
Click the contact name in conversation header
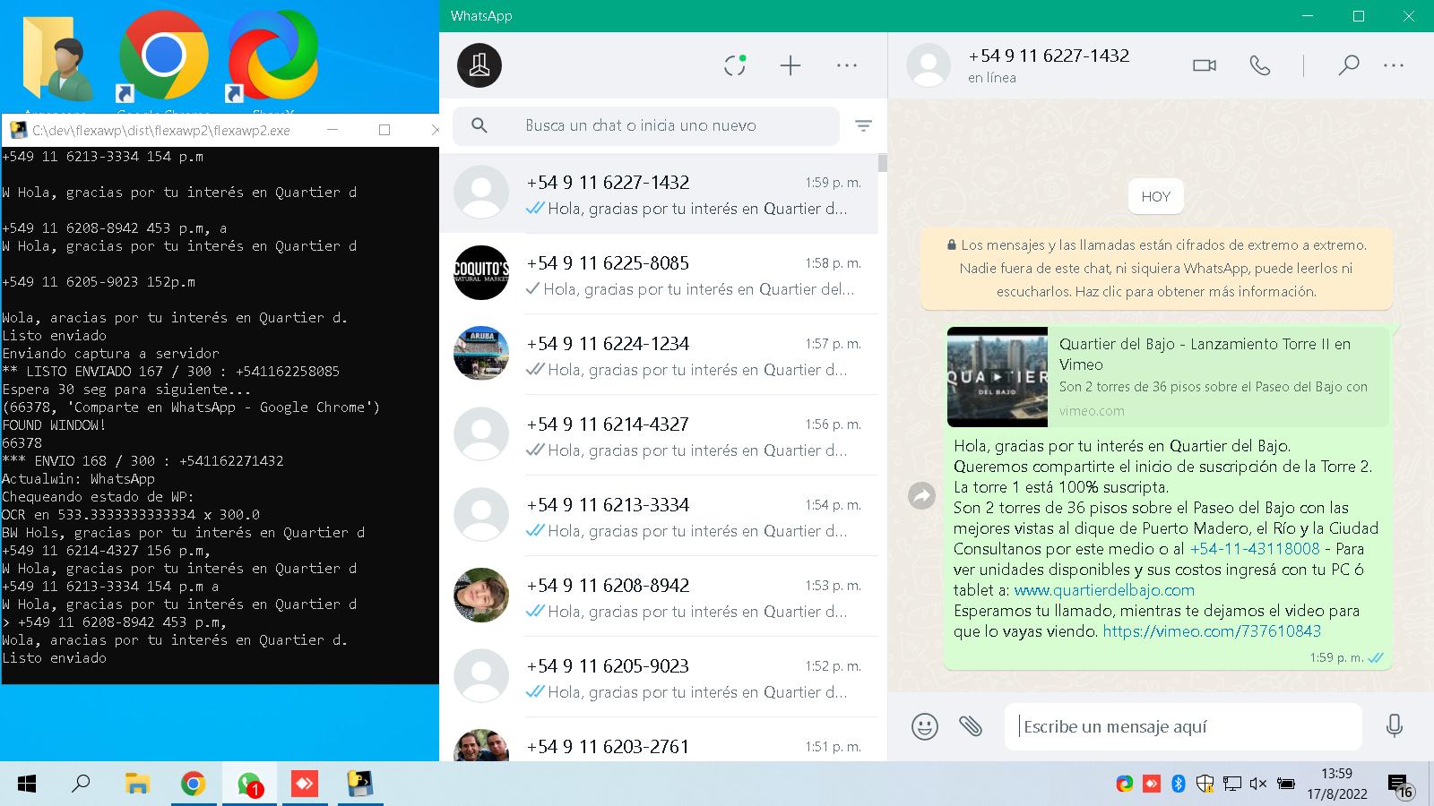click(x=1049, y=56)
